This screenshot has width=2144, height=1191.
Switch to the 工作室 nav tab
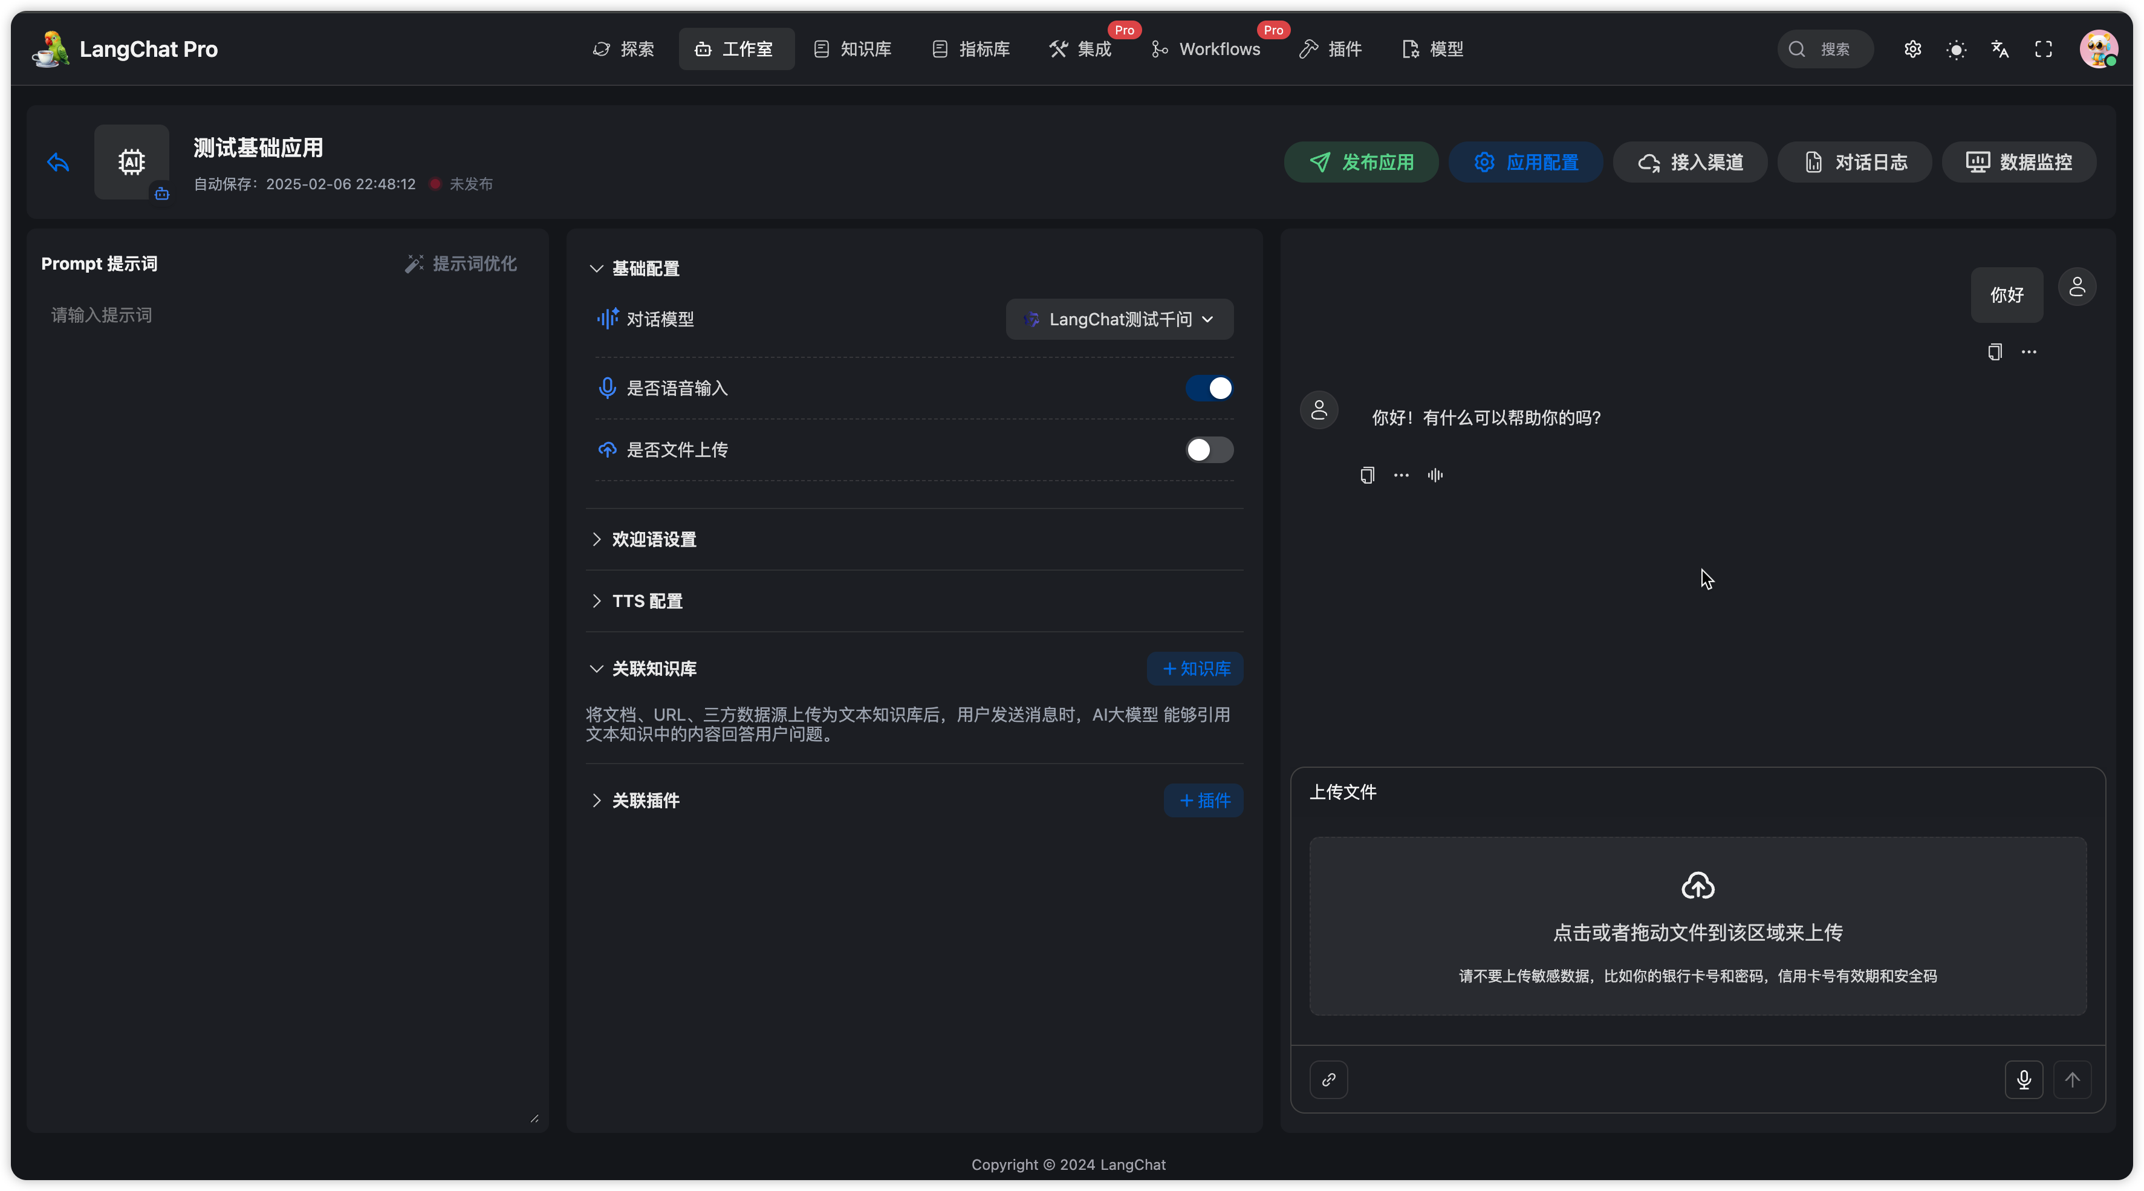(736, 49)
